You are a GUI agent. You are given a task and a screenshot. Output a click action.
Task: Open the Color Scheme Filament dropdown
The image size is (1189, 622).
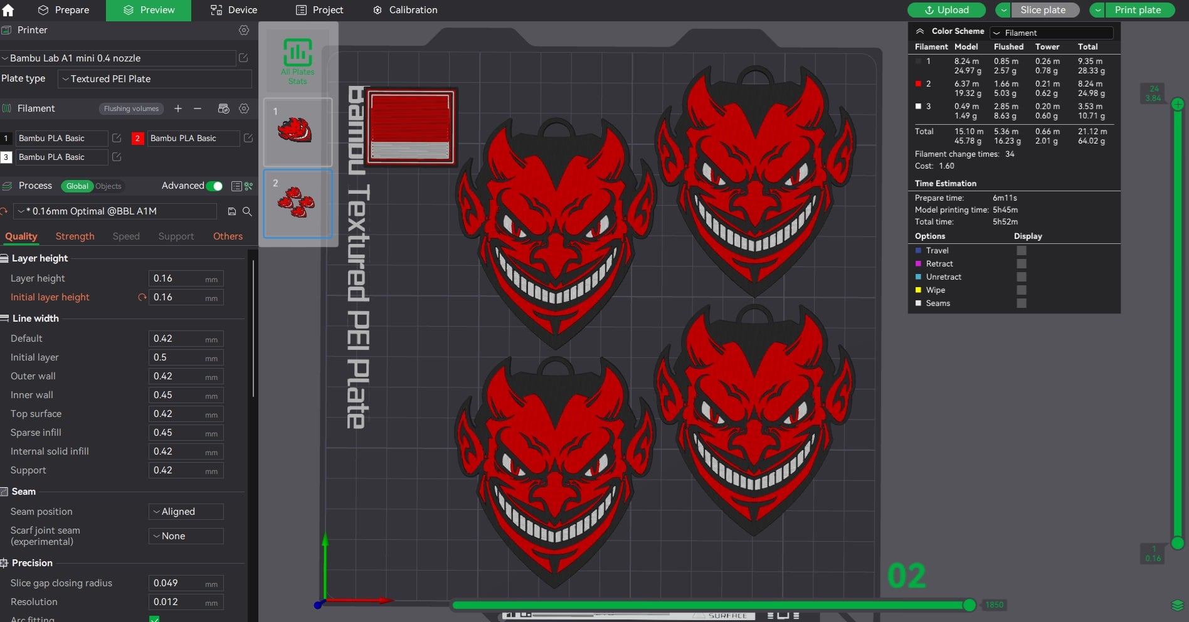click(1052, 33)
